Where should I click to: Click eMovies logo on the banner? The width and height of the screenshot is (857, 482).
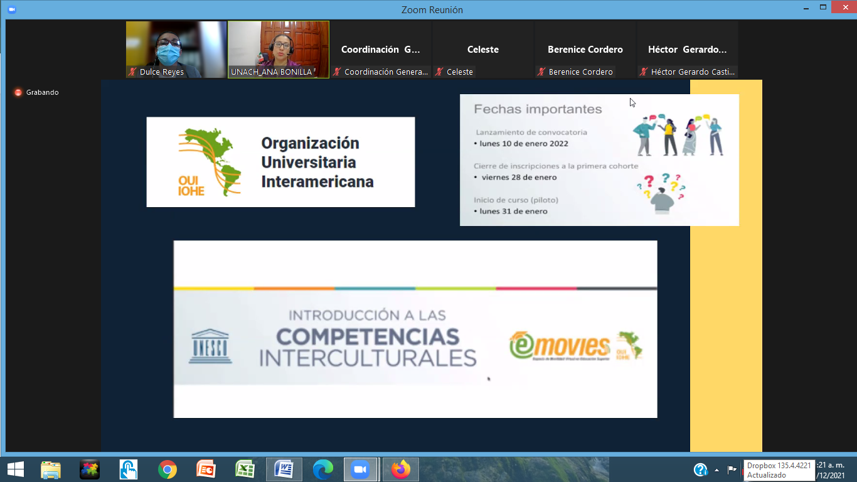tap(560, 346)
